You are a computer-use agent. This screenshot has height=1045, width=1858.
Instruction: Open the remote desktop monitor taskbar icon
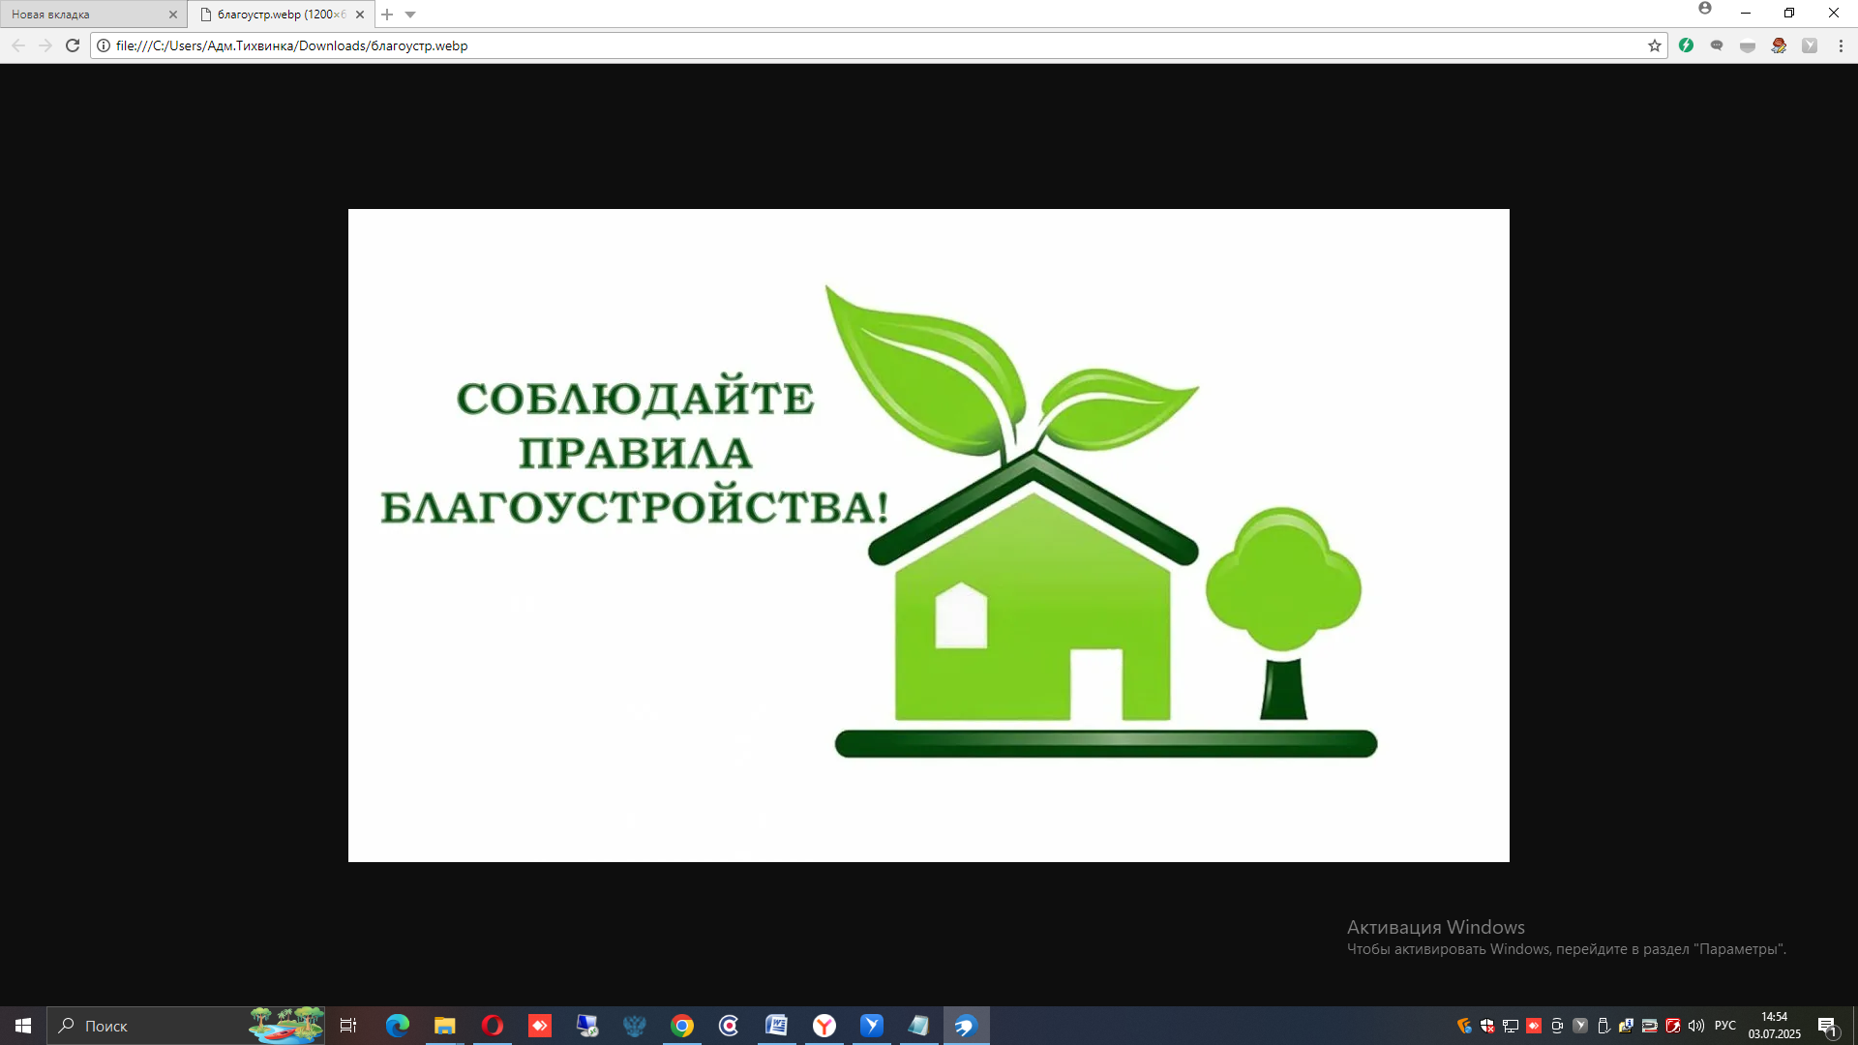587,1026
